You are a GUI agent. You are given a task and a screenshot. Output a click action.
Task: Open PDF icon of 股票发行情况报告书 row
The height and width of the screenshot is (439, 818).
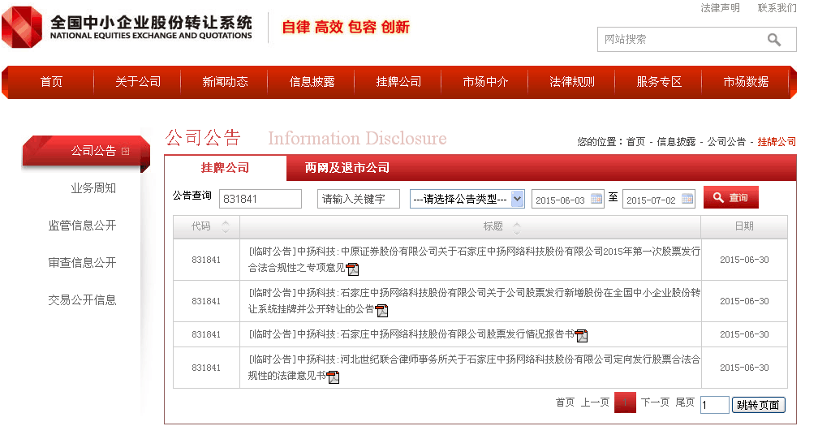pyautogui.click(x=581, y=336)
